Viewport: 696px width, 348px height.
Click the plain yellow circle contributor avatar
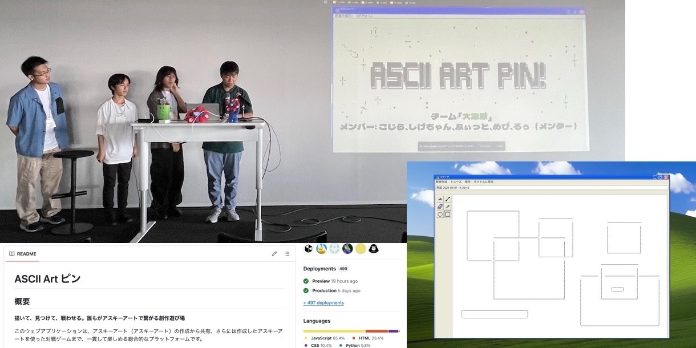pyautogui.click(x=361, y=249)
